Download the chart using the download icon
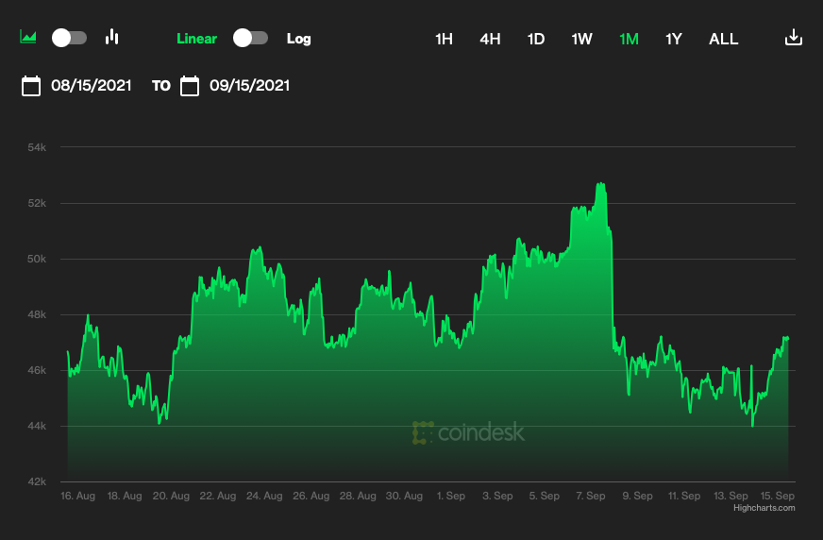Image resolution: width=823 pixels, height=540 pixels. pos(794,38)
